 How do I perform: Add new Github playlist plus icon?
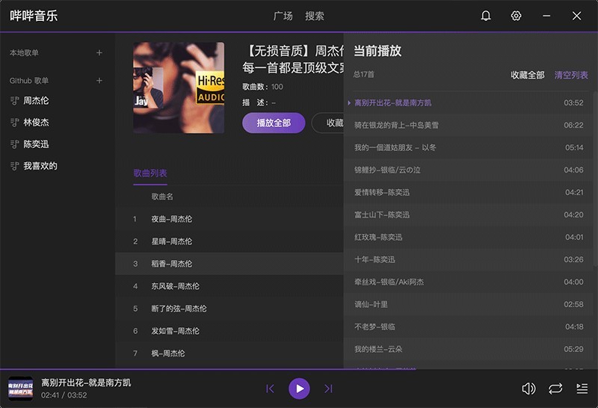[x=99, y=81]
